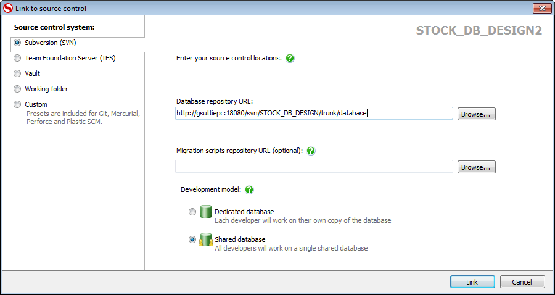This screenshot has width=555, height=295.
Task: Choose Vault source control system
Action: (x=17, y=73)
